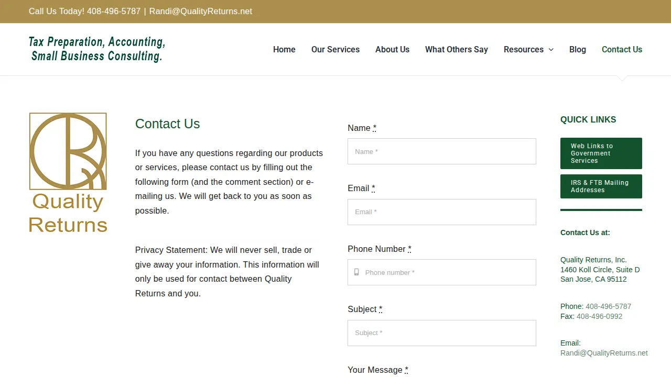Click the top bar phone number 408-496-5787
Image resolution: width=671 pixels, height=377 pixels.
click(x=114, y=11)
